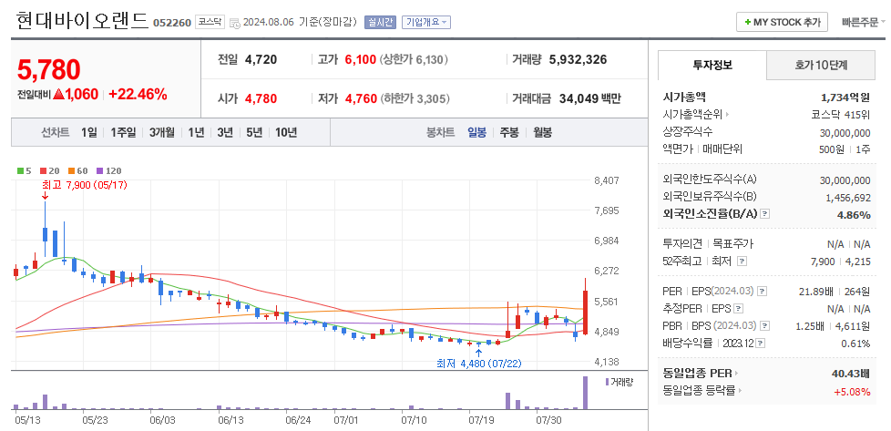Click the purple 120-day moving average legend

(x=109, y=170)
